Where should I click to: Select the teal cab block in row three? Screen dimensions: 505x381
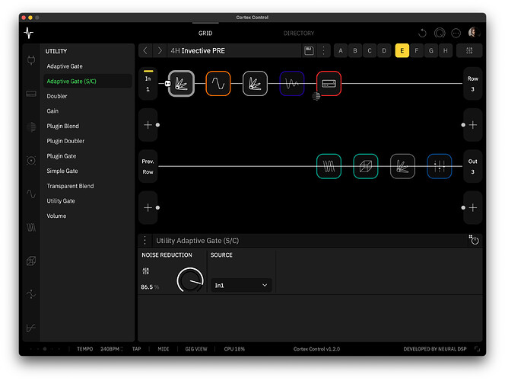[329, 166]
